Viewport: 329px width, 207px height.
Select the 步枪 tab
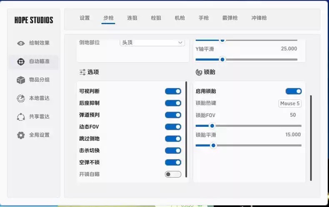(108, 18)
